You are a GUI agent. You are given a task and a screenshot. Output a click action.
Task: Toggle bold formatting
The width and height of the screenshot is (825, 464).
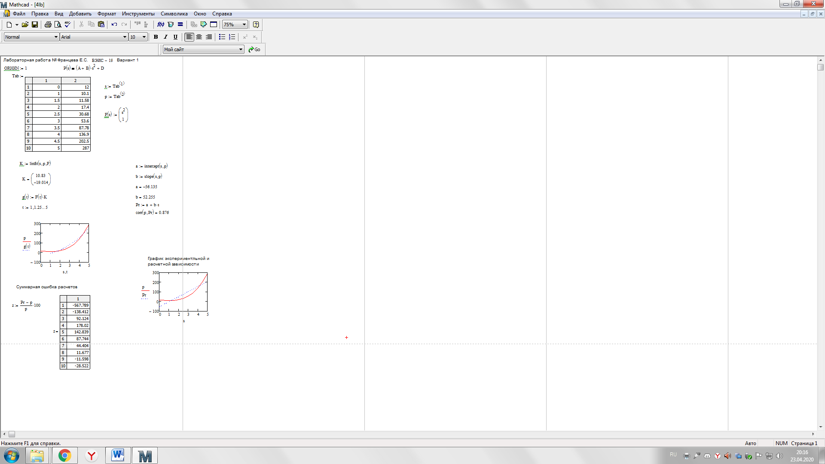coord(156,37)
